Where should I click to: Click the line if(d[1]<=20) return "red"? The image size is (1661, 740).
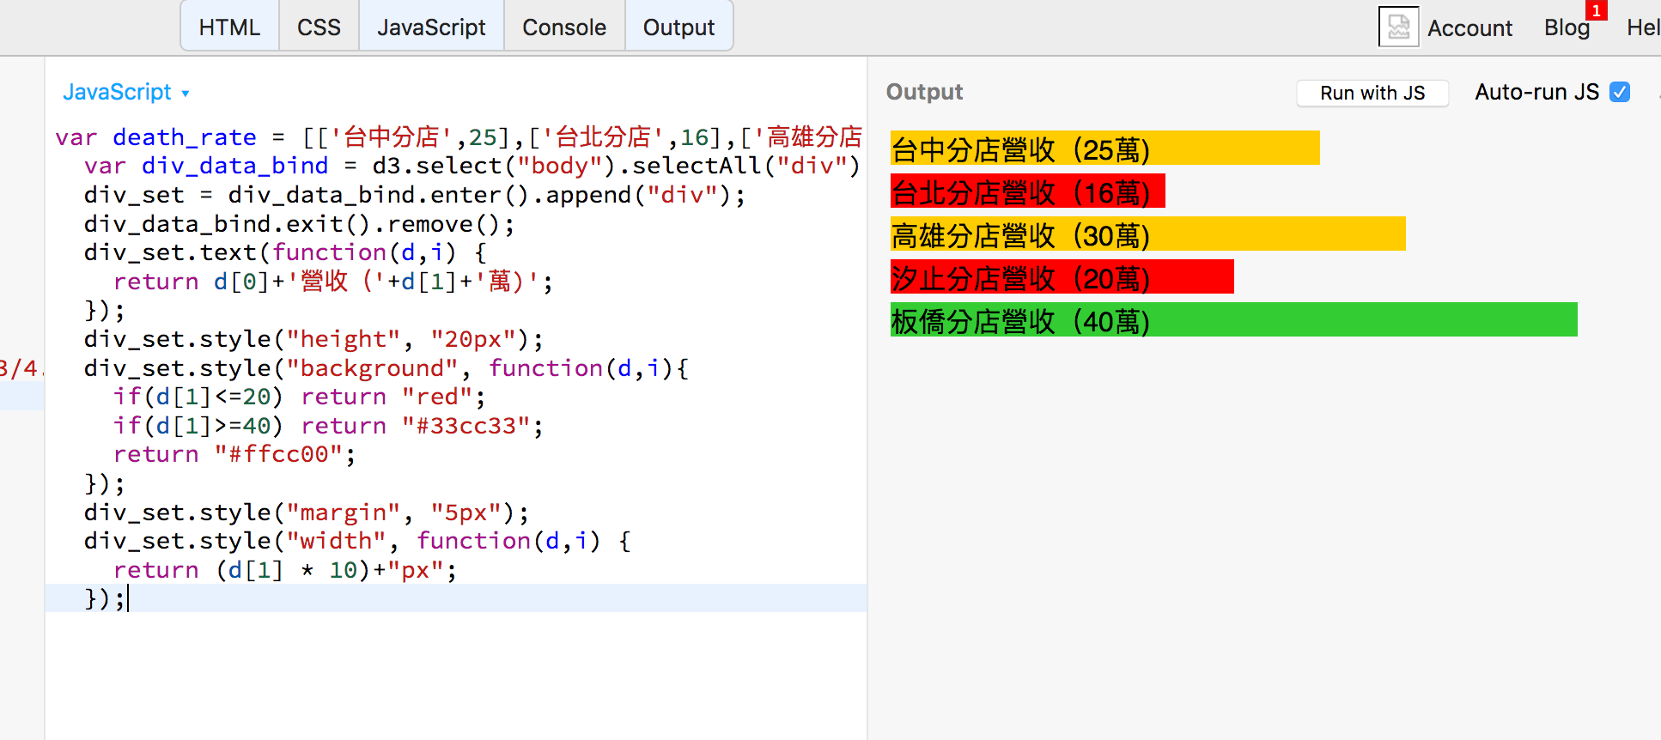click(x=299, y=397)
